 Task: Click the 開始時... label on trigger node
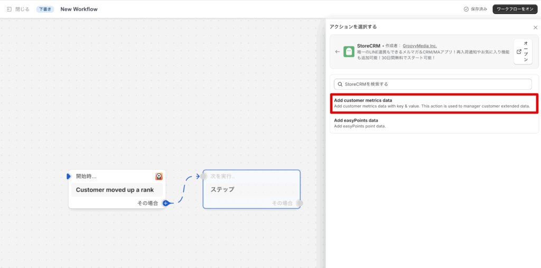86,176
